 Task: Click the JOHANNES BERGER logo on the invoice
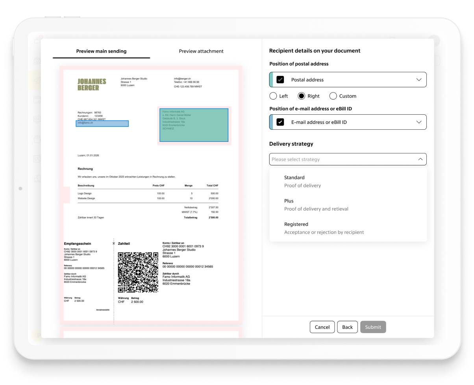(92, 84)
